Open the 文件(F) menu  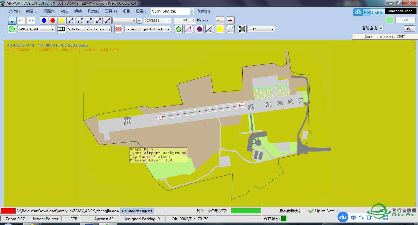pos(14,11)
